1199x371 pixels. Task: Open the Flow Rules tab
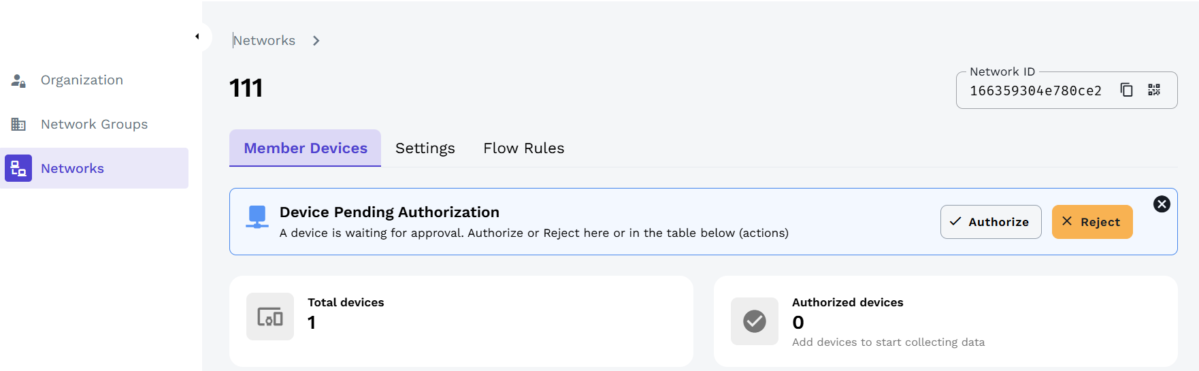click(523, 148)
